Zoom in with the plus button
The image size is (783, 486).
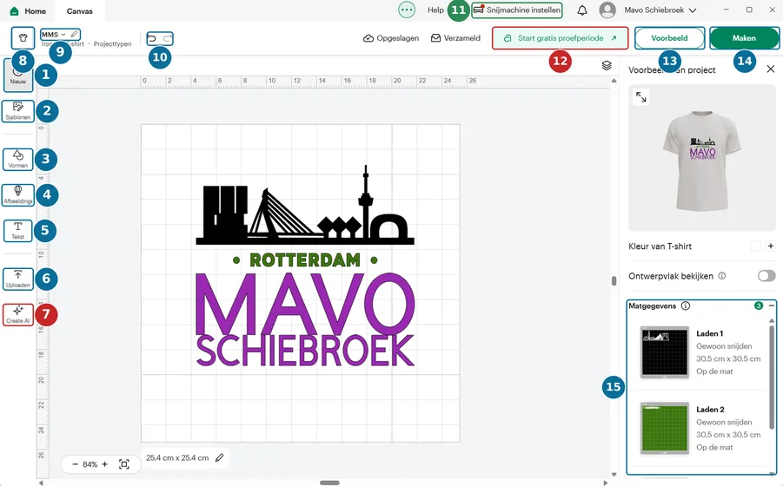[105, 464]
